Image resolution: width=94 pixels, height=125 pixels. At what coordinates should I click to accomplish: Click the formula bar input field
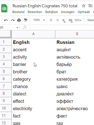pos(62,28)
